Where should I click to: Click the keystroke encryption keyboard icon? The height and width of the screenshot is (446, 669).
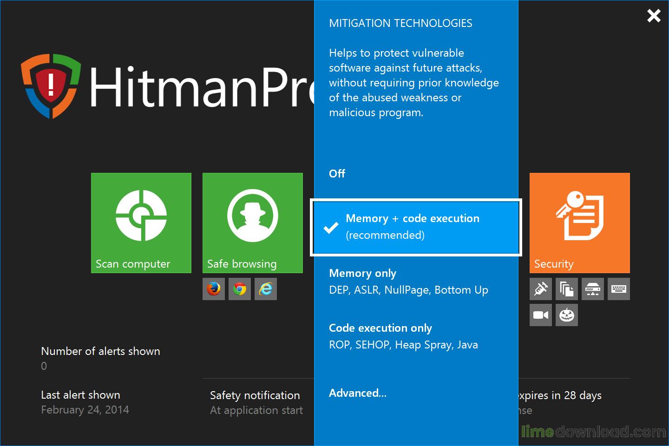[618, 289]
